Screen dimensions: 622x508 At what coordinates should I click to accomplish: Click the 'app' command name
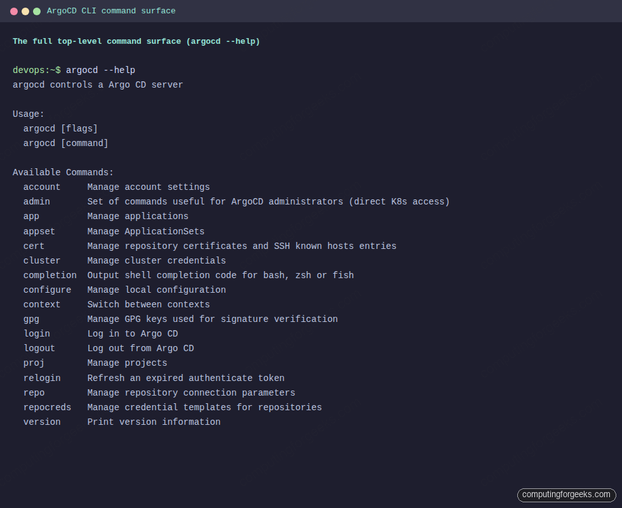coord(31,217)
